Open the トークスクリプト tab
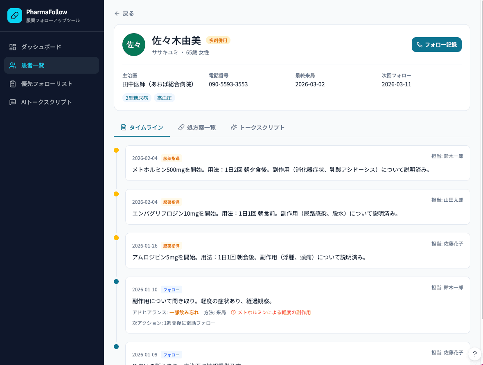The image size is (483, 365). pyautogui.click(x=257, y=127)
